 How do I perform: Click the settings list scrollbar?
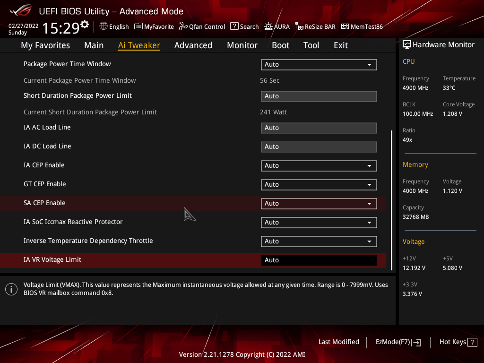pos(392,200)
